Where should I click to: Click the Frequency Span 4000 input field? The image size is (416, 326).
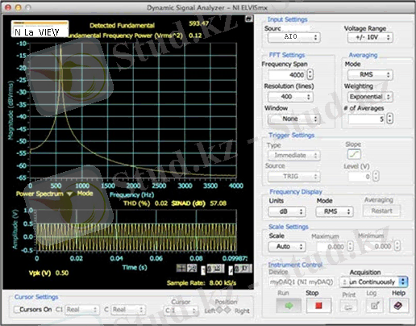tap(287, 74)
